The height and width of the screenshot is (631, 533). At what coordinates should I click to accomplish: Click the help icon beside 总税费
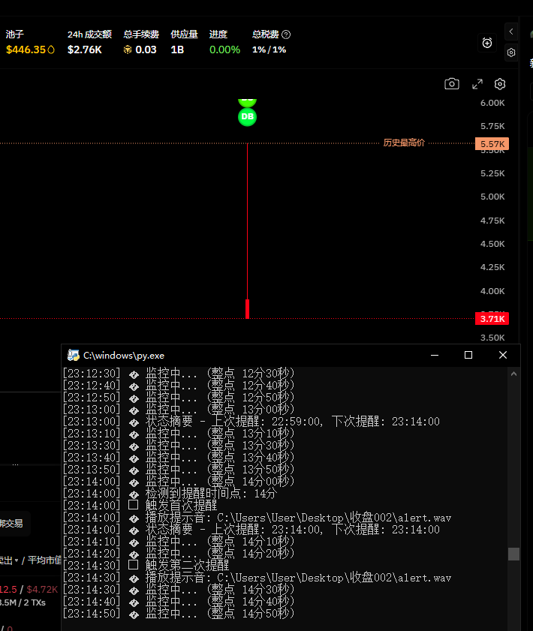[x=286, y=35]
